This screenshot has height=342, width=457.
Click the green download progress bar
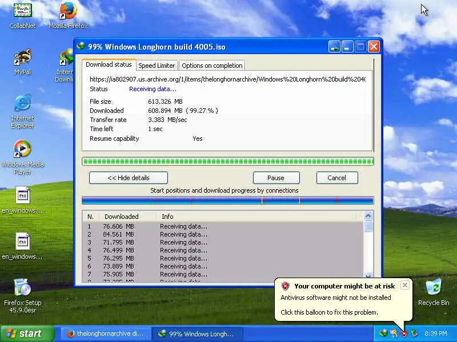[x=227, y=161]
